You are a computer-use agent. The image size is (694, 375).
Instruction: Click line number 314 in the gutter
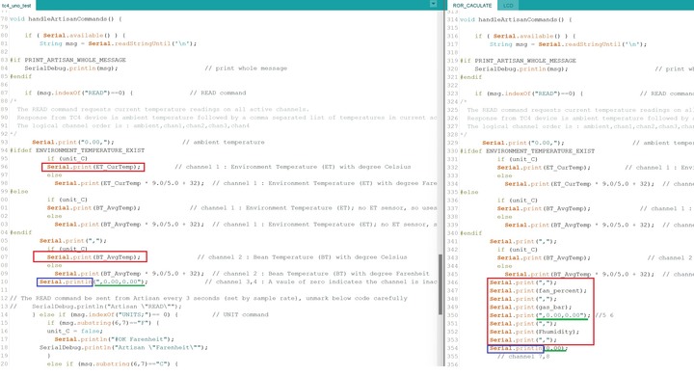[x=452, y=20]
